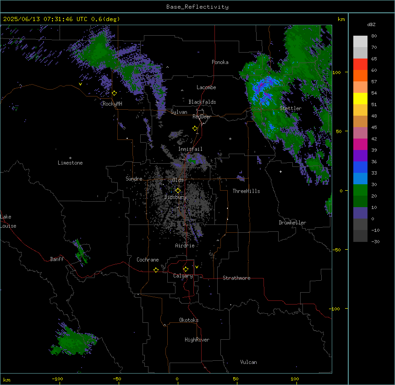395x385 pixels.
Task: Click the yellow diamond marker above Calgary label
Action: pos(186,269)
